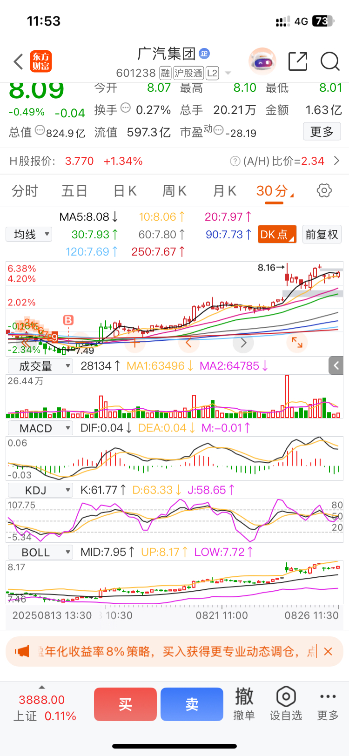Tap the 250:7.67 moving average value
The height and width of the screenshot is (756, 349).
pyautogui.click(x=158, y=252)
